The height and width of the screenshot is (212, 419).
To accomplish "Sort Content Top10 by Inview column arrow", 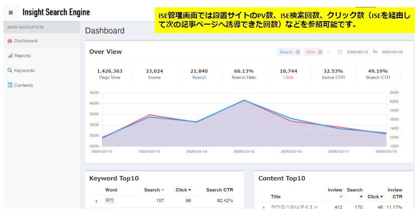I will click(341, 197).
